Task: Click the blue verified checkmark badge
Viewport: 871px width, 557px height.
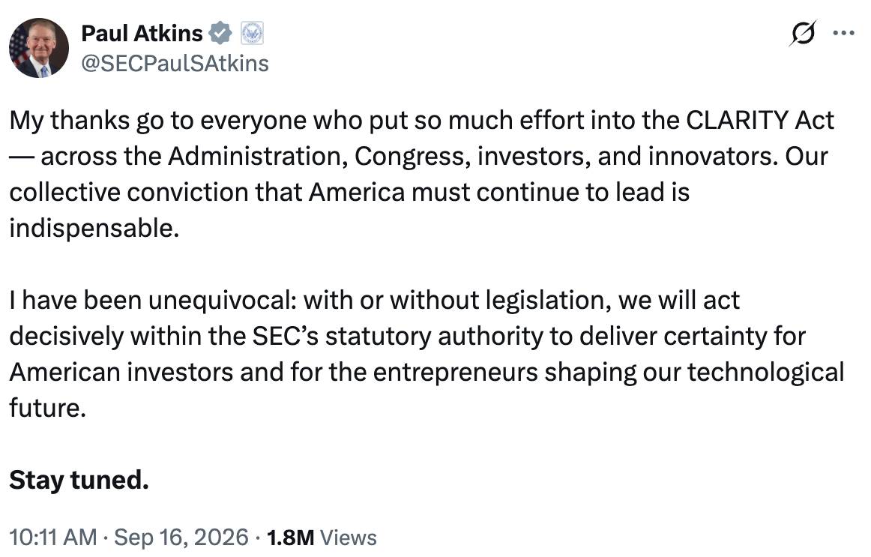Action: click(220, 33)
